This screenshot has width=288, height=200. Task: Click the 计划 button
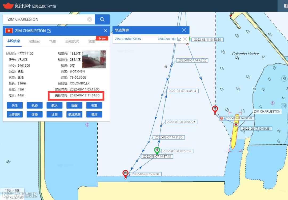(x=54, y=114)
